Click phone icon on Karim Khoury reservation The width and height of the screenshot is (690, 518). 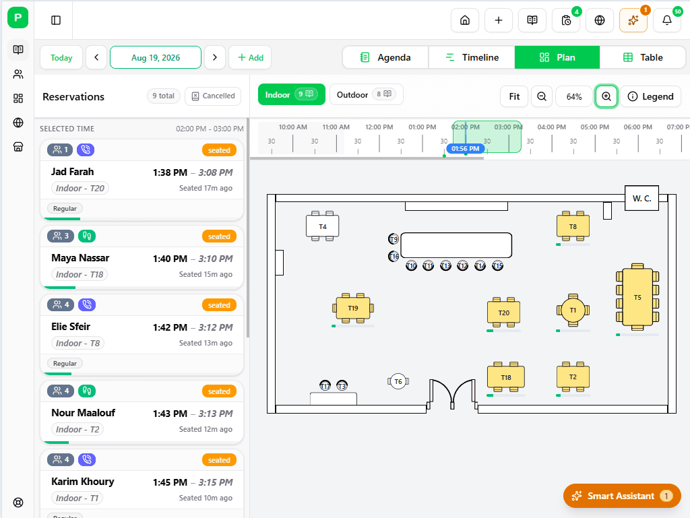click(x=87, y=459)
